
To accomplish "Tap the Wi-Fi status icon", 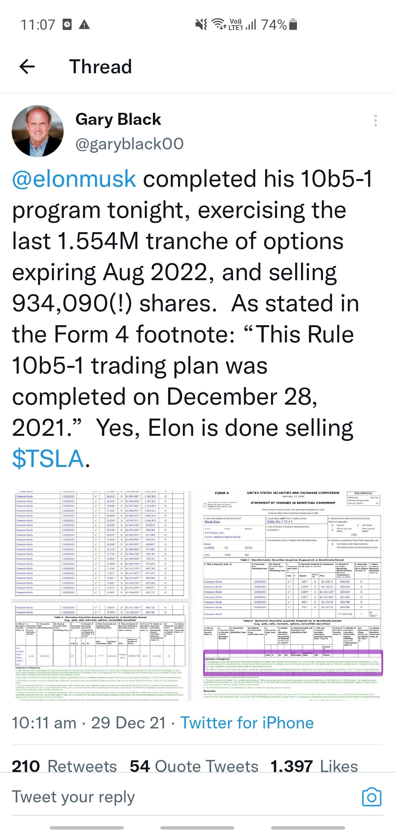I will (x=219, y=24).
